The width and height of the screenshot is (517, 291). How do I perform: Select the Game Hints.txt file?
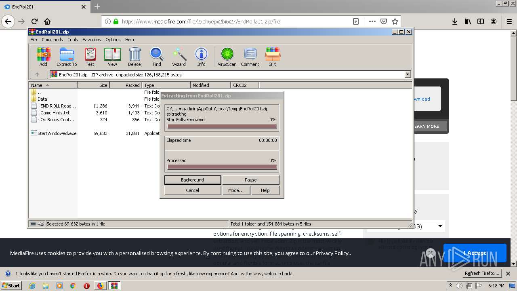53,113
